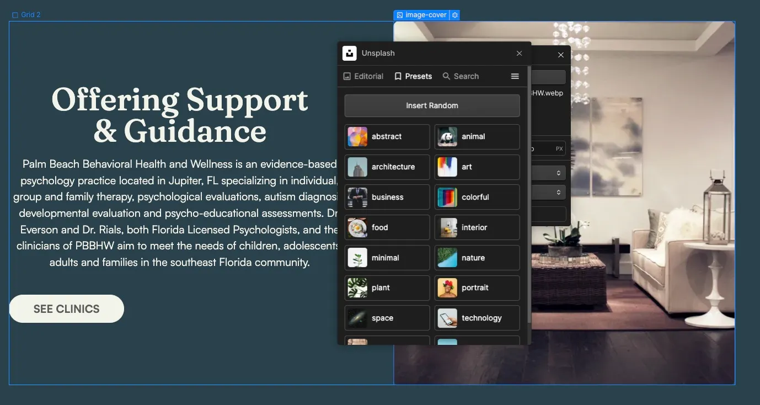Open the hamburger menu in the Unsplash panel
The image size is (760, 405).
click(x=515, y=76)
